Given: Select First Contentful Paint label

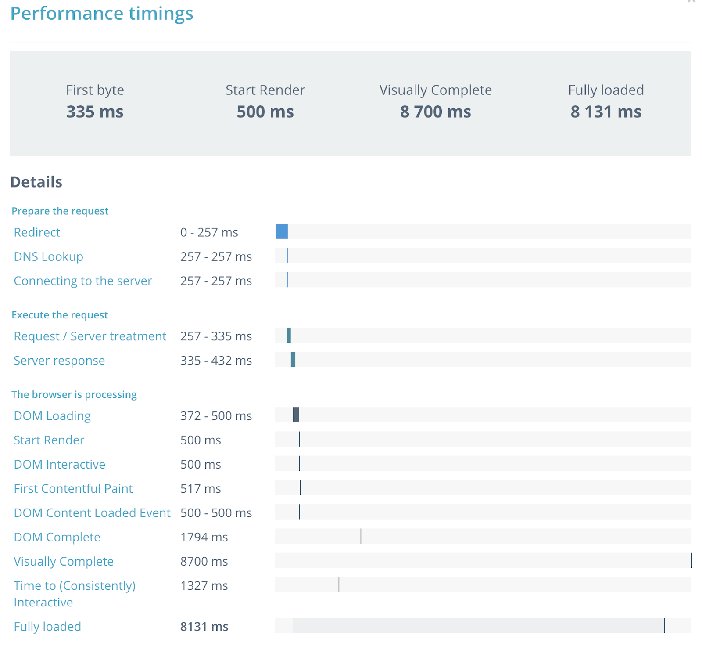Looking at the screenshot, I should (73, 489).
